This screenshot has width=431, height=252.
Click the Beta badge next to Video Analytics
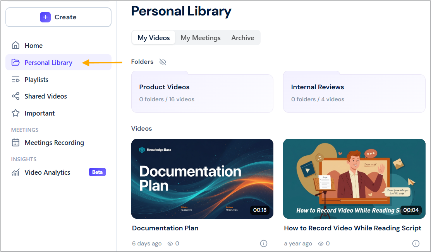point(97,172)
